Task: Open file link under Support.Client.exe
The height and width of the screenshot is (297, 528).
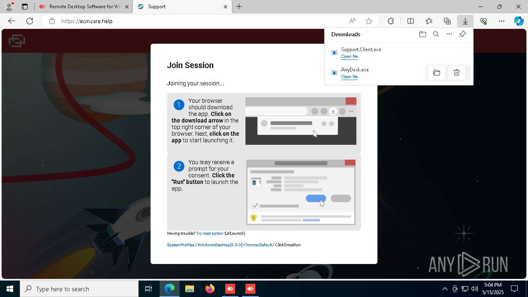Action: (349, 57)
